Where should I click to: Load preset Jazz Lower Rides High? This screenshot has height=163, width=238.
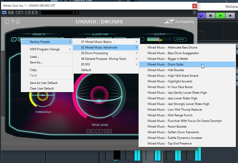pos(187,98)
